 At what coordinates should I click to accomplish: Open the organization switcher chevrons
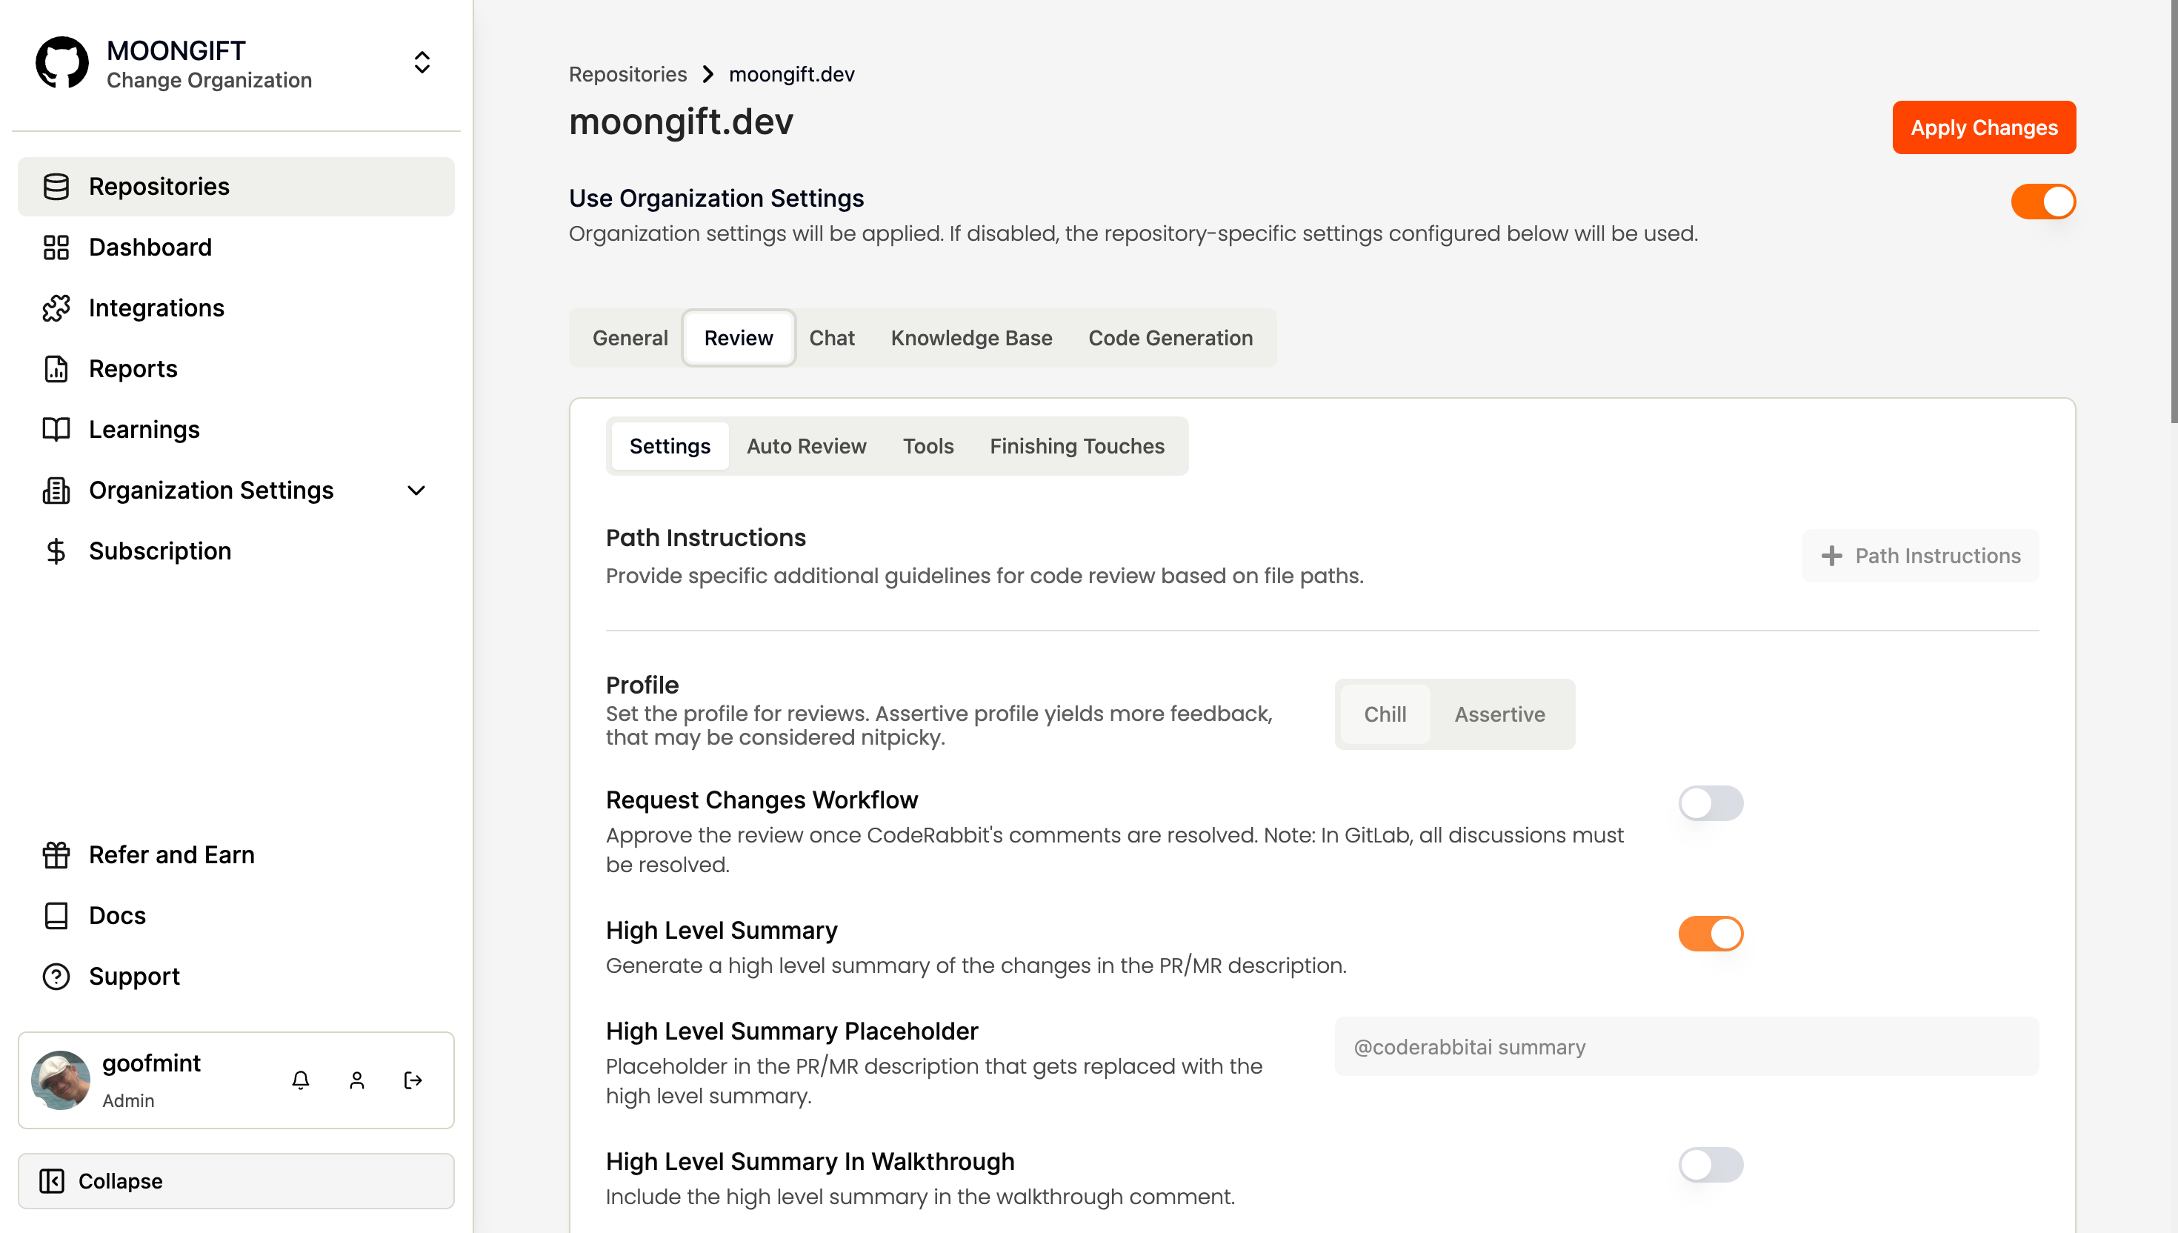coord(422,63)
